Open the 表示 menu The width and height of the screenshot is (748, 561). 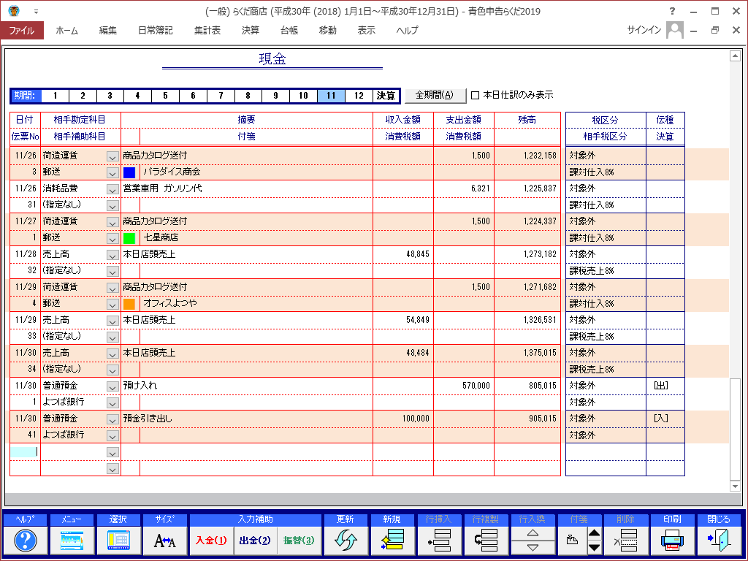coord(367,31)
